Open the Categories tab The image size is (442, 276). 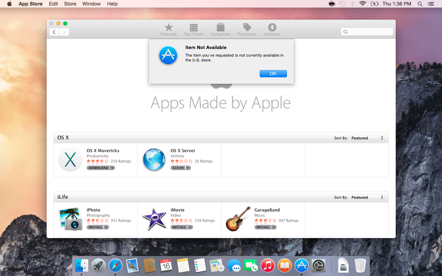[220, 30]
